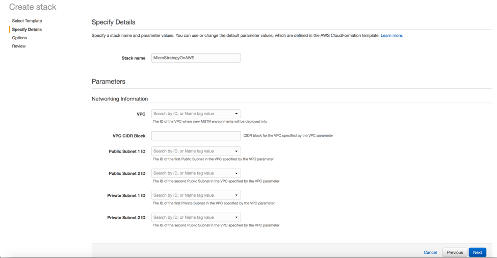Open the Public Subnet 2 ID search box
497x258 pixels.
pos(192,173)
